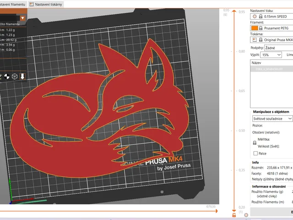This screenshot has height=220, width=293.
Task: Toggle the Měřítka uniform scale lock icon
Action: [x=255, y=143]
